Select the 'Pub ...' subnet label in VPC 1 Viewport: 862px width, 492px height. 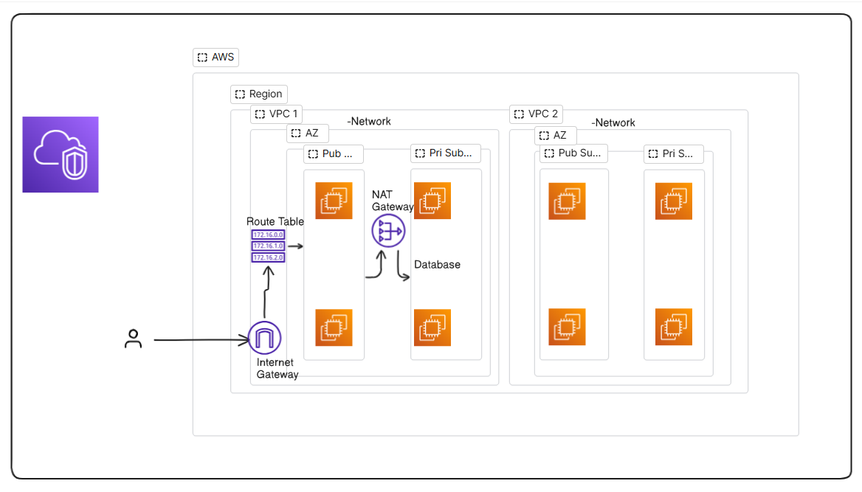(333, 154)
